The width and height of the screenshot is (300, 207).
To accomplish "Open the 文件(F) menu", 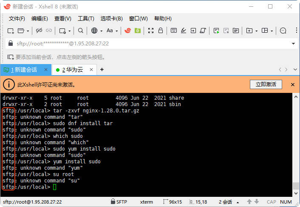I will [17, 19].
